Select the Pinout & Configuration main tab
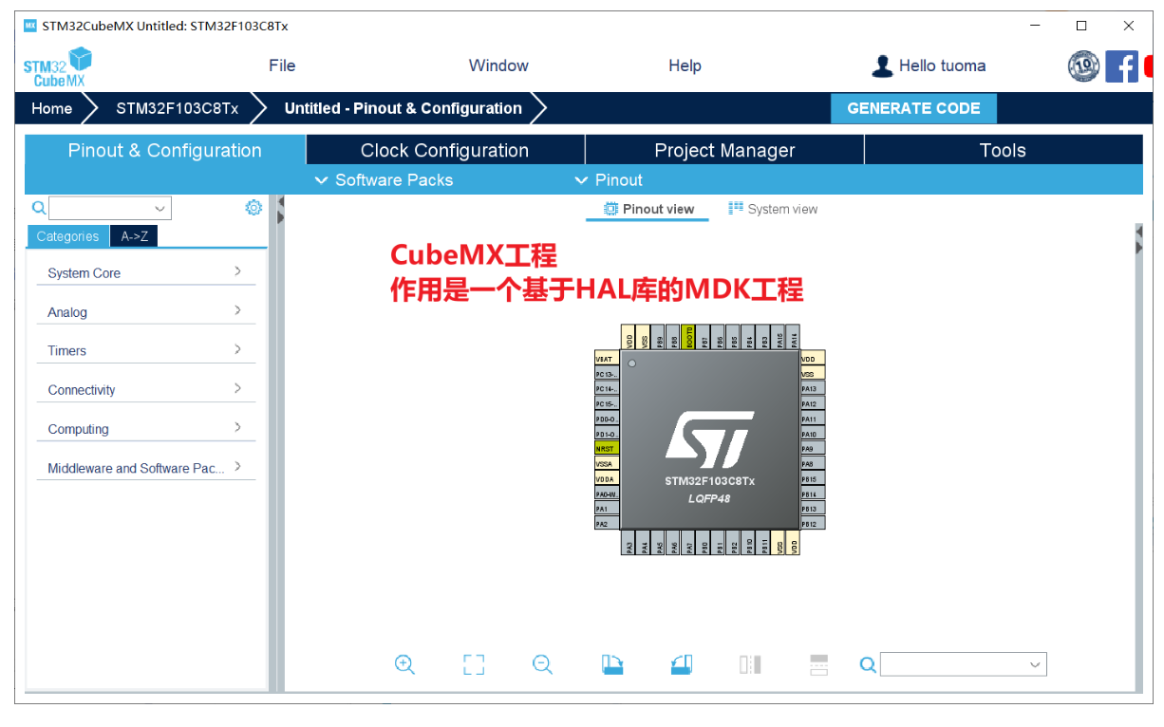The width and height of the screenshot is (1164, 727). coord(165,150)
